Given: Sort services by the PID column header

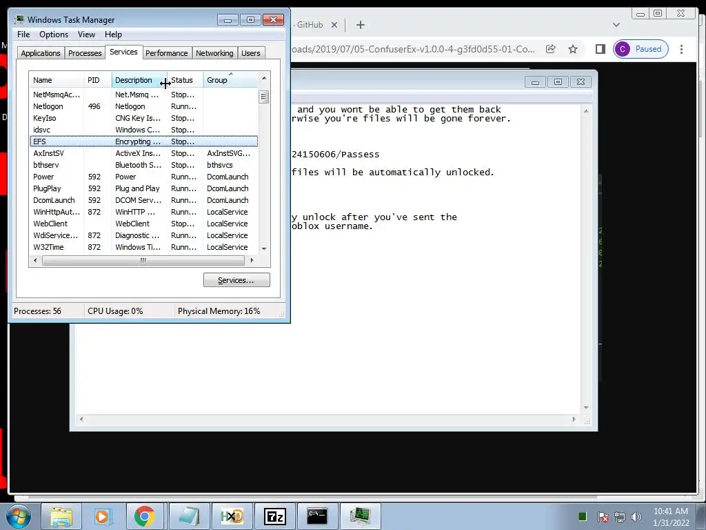Looking at the screenshot, I should [x=97, y=80].
